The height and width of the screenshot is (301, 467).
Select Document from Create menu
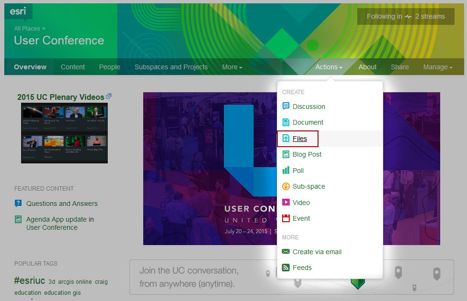pos(330,122)
